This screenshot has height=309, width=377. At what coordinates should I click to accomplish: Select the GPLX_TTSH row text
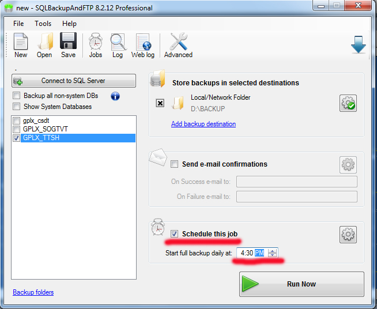41,138
